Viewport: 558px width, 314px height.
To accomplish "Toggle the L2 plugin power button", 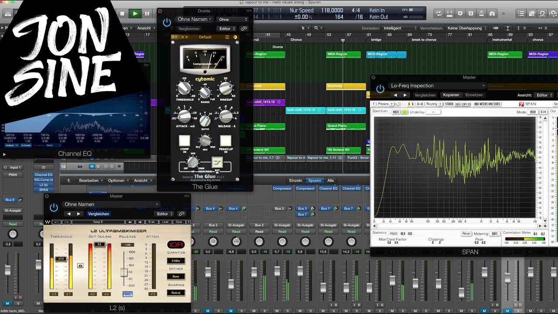I will pyautogui.click(x=54, y=208).
